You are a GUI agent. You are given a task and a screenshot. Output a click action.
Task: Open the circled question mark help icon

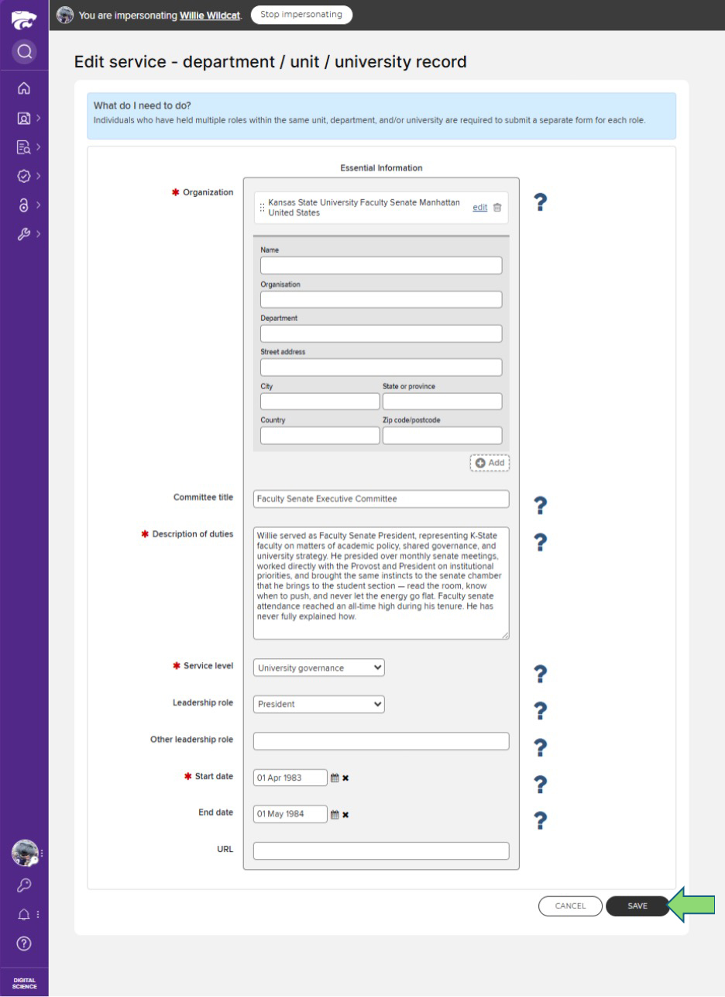pyautogui.click(x=24, y=943)
